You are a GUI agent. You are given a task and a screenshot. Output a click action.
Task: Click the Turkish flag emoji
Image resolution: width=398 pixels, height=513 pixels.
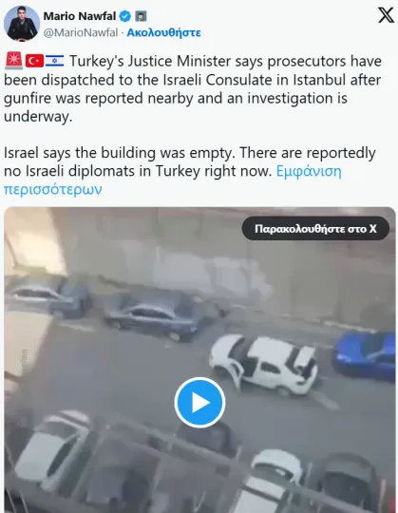tap(34, 61)
